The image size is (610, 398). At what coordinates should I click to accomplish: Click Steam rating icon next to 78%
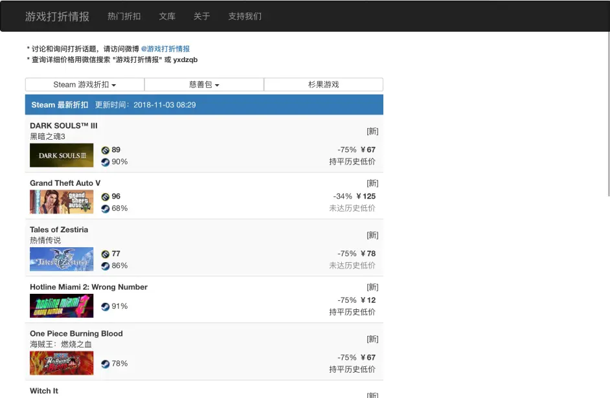pos(105,364)
